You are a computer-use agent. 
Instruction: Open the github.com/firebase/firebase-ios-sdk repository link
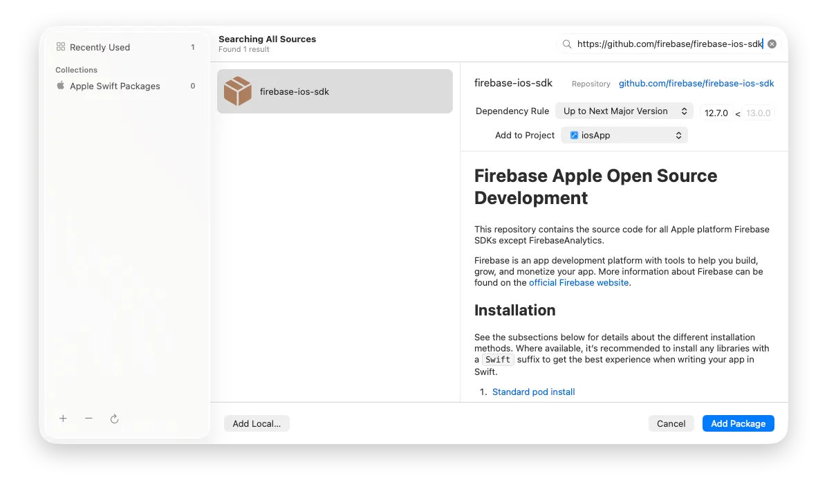[x=696, y=83]
